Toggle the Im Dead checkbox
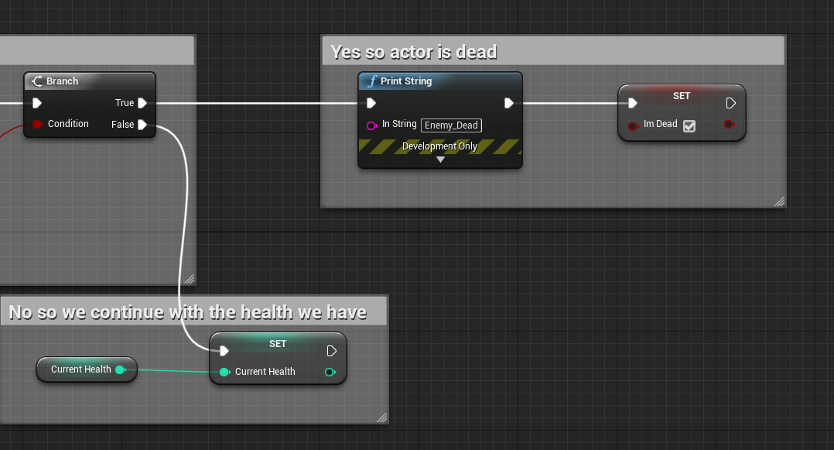 (x=689, y=125)
